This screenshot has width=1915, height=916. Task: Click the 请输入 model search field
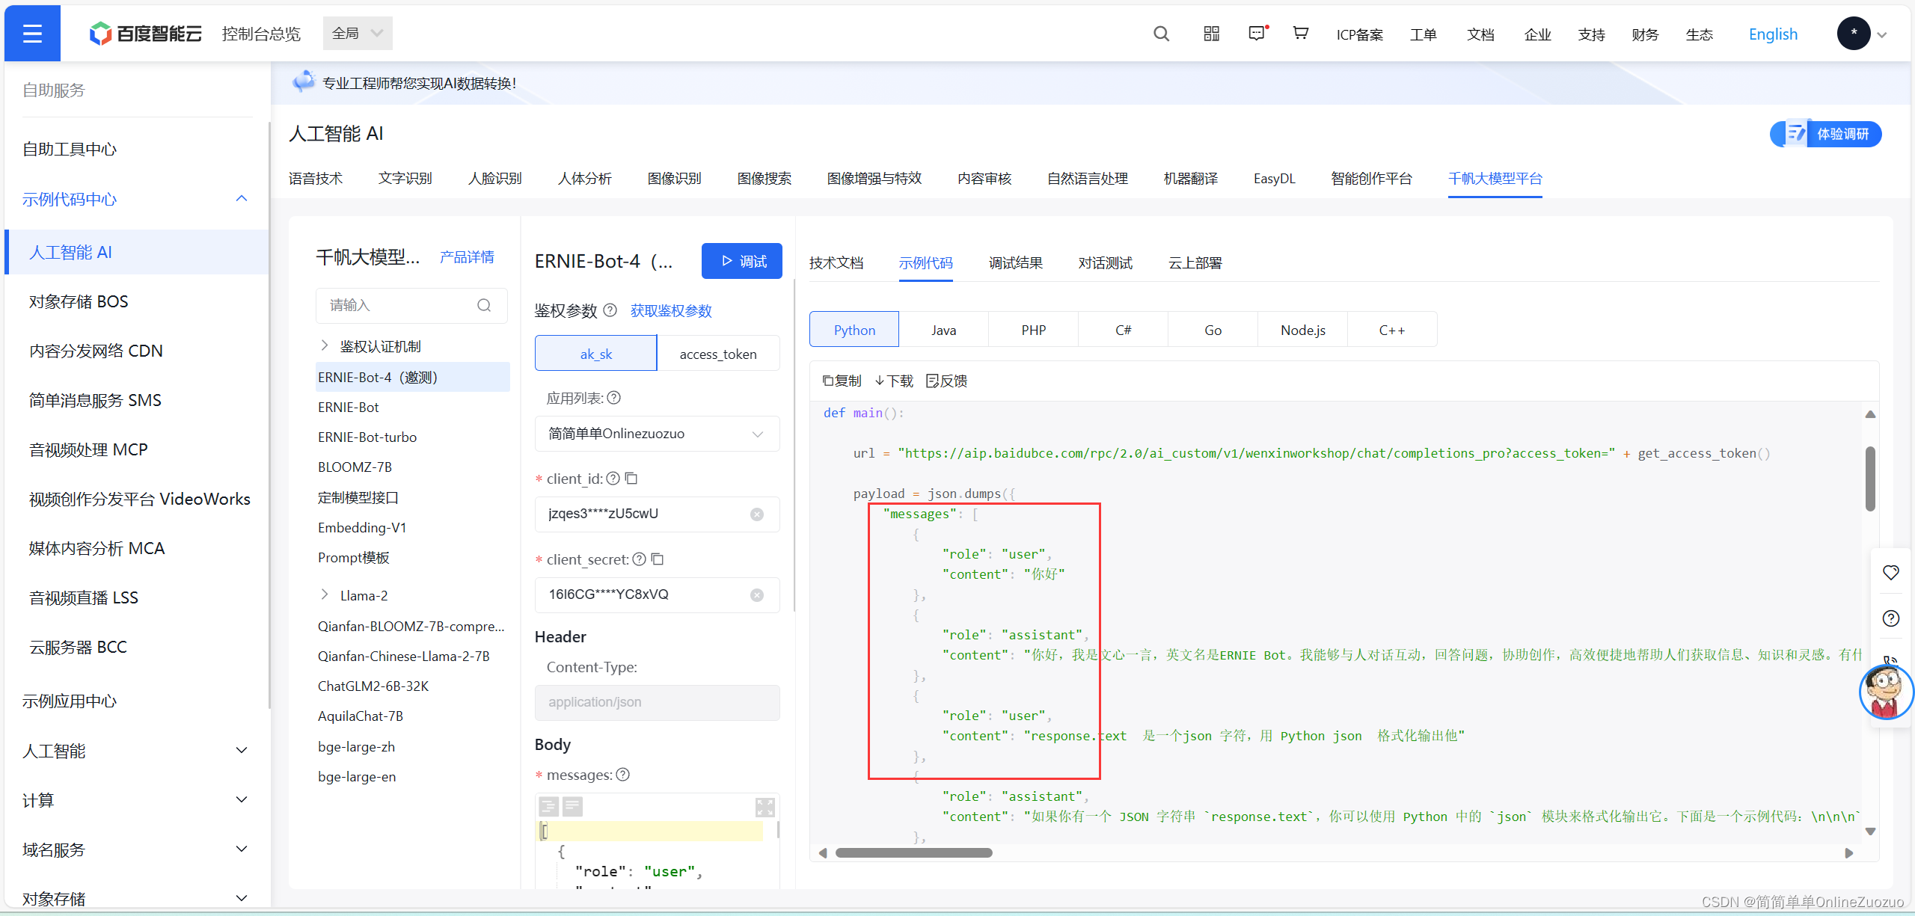tap(411, 305)
